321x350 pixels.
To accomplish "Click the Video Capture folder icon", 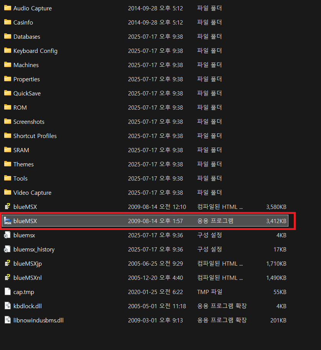I will point(8,192).
